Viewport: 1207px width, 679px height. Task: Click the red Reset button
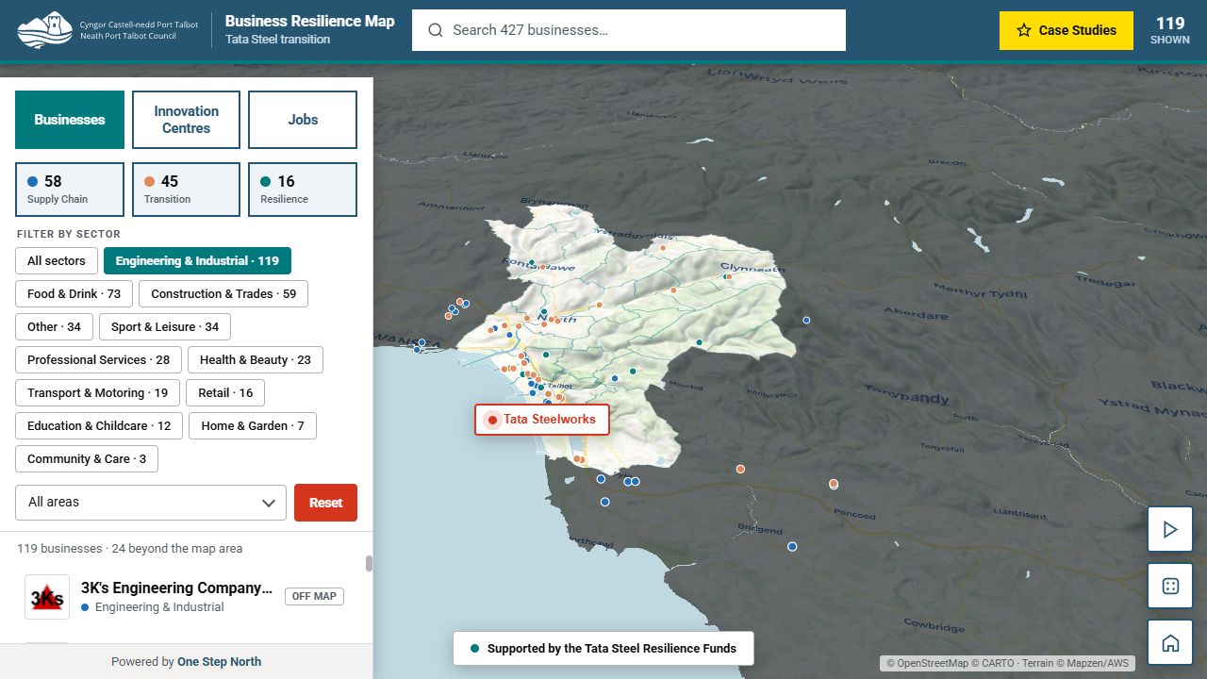[x=325, y=503]
